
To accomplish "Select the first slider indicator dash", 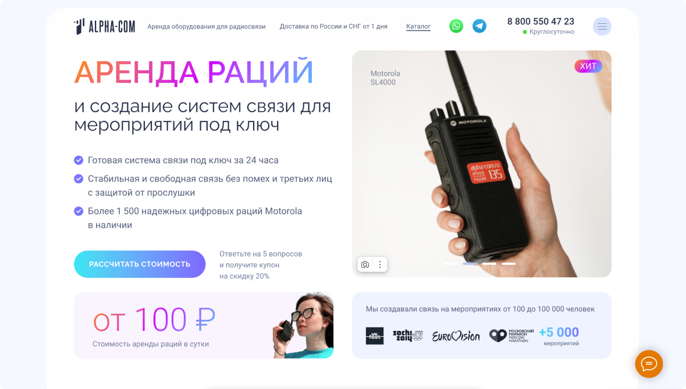I will pos(450,264).
